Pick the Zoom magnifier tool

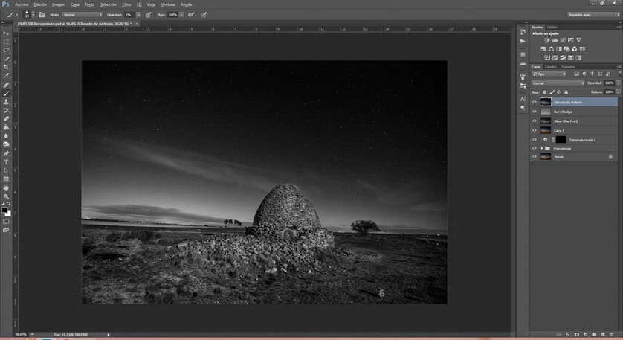(x=7, y=196)
